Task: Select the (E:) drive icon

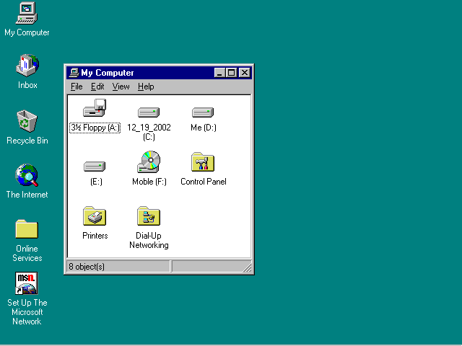Action: [95, 167]
